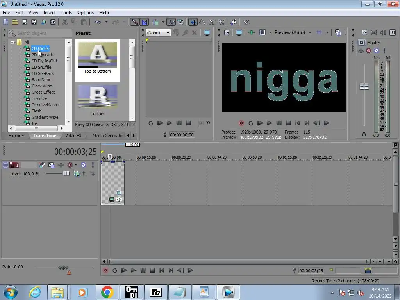Click Preview on External Monitor icon
The image size is (400, 300).
pyautogui.click(x=239, y=32)
